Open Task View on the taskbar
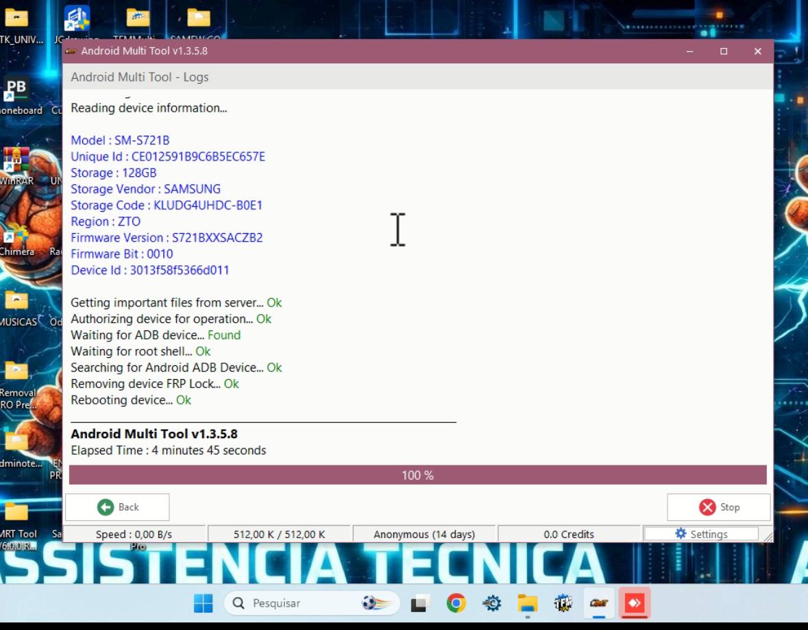 420,603
